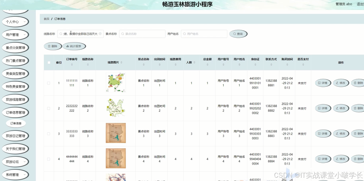Sort by 身份证 column sort arrows
The width and height of the screenshot is (364, 181).
point(255,64)
